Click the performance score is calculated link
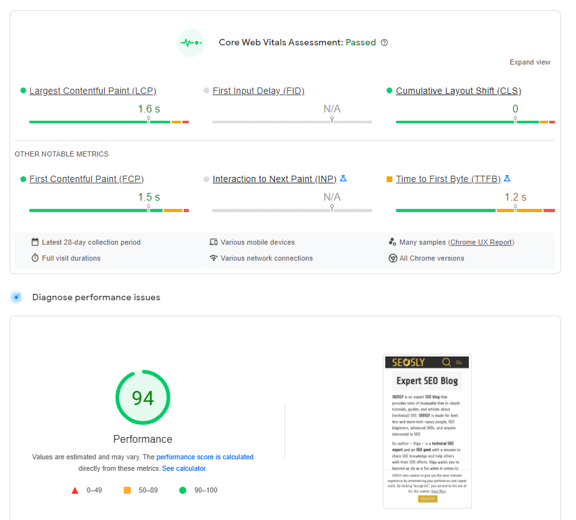Viewport: 576px width, 520px height. tap(205, 457)
